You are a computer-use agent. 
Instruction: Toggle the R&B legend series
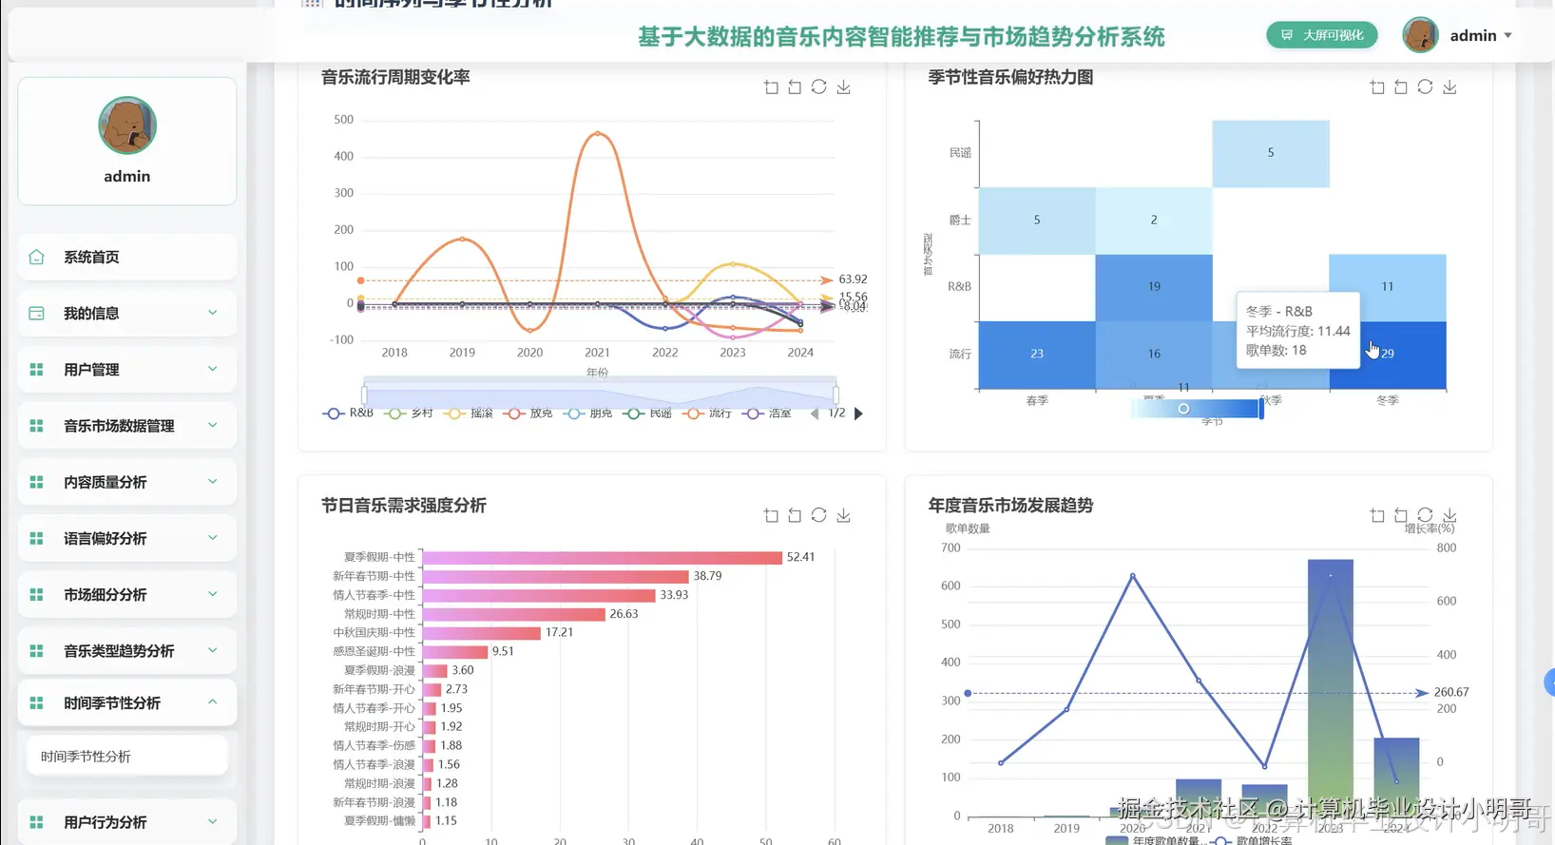(348, 413)
